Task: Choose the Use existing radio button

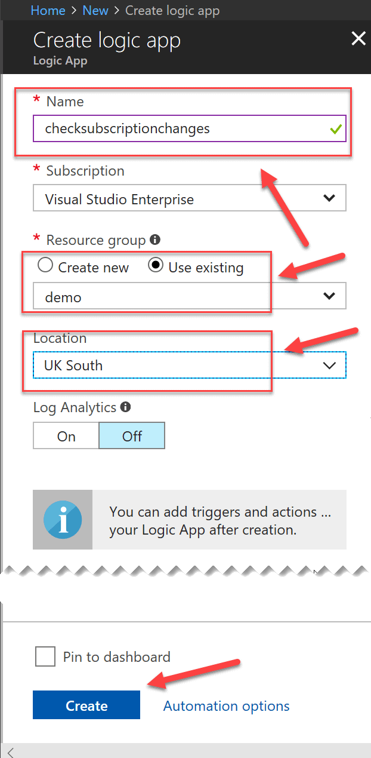Action: [156, 266]
